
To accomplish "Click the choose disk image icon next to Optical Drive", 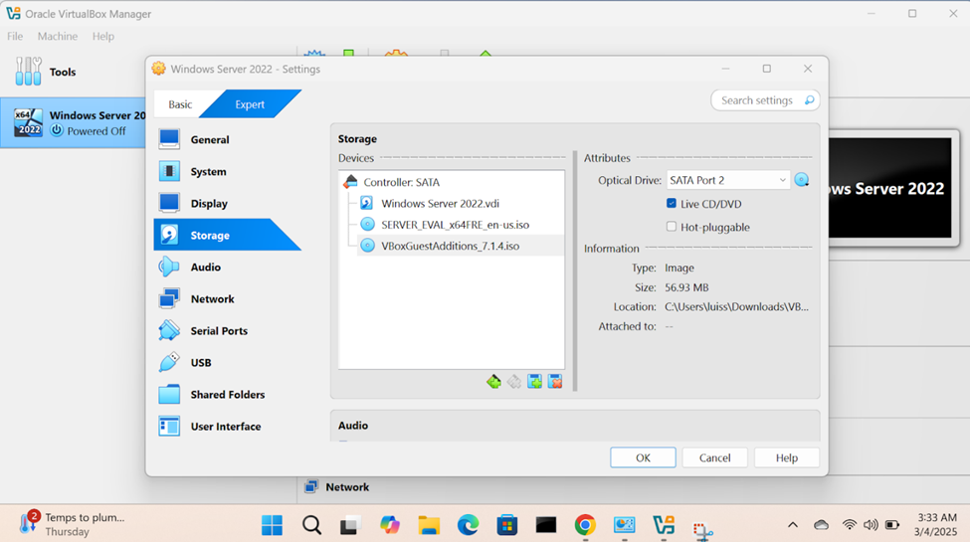I will click(802, 180).
